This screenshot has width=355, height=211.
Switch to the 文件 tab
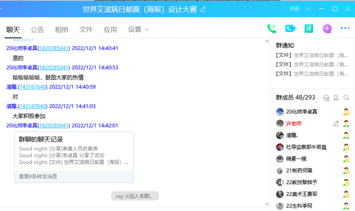tap(86, 30)
